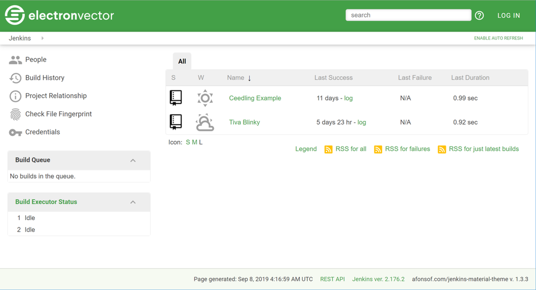
Task: Open Build History sidebar link
Action: coord(45,78)
